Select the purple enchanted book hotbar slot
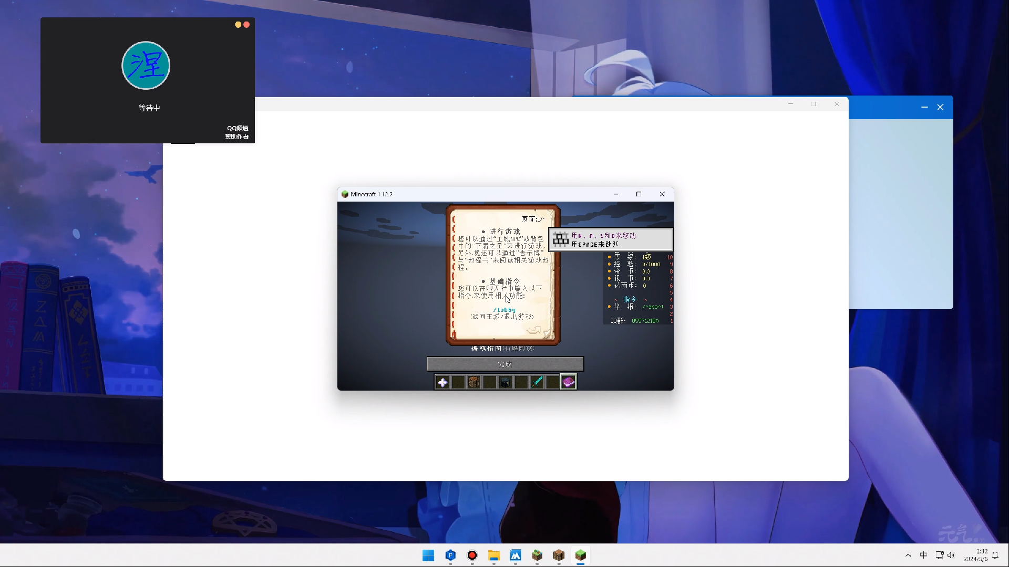 click(x=568, y=382)
